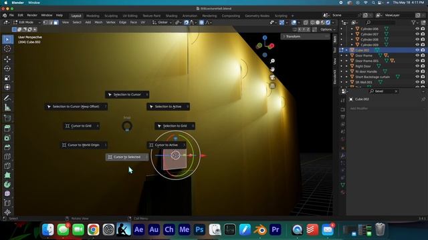This screenshot has width=428, height=240.
Task: Hide Cube.002 in viewport via eye
Action: click(417, 50)
